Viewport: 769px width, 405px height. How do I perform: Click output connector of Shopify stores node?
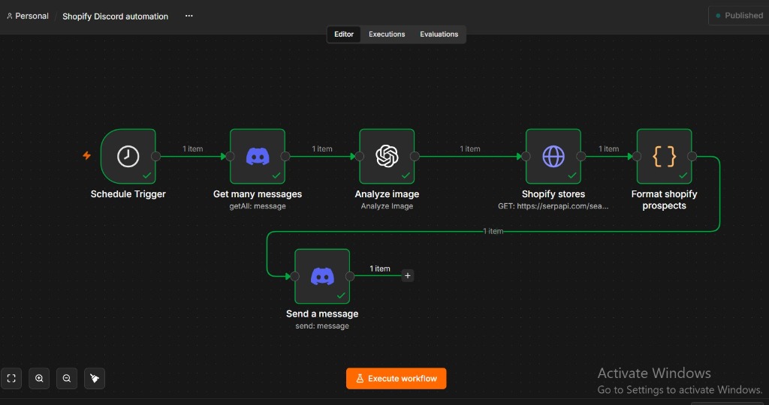pos(581,156)
